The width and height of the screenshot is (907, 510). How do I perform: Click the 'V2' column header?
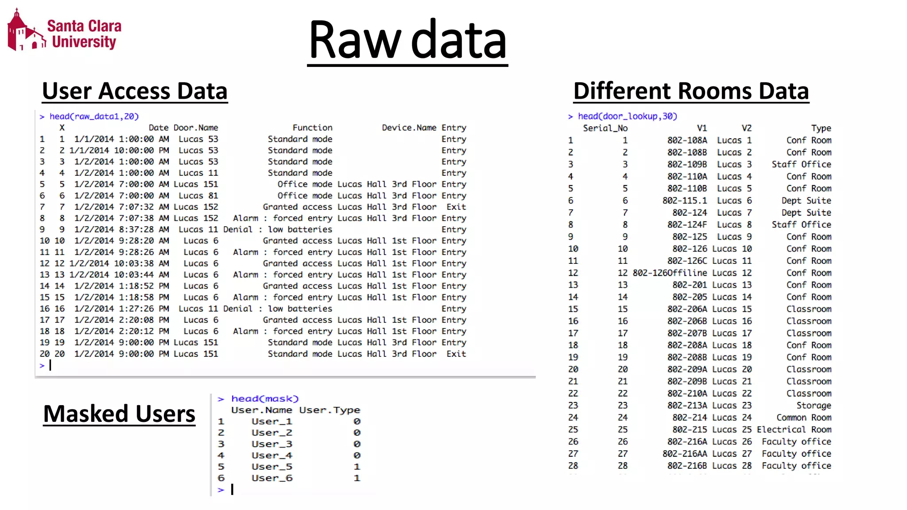[x=747, y=128]
